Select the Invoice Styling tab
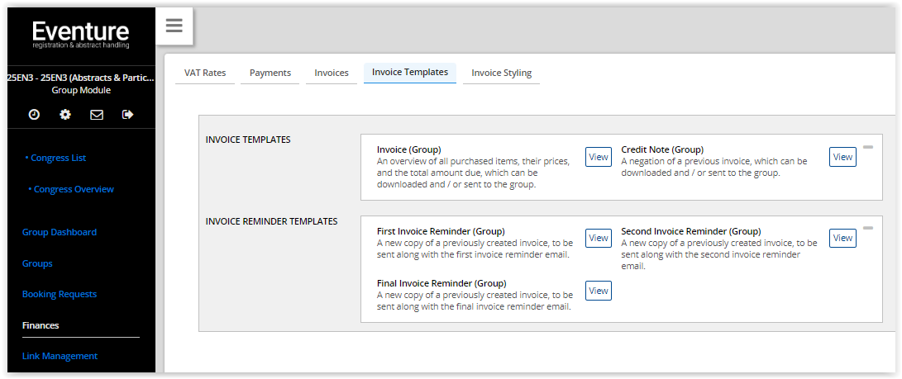Image resolution: width=902 pixels, height=379 pixels. click(x=502, y=73)
